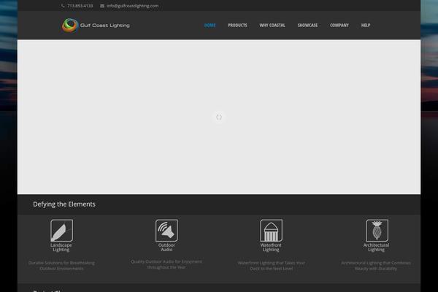The image size is (438, 292).
Task: Open the WHY COASTAL menu
Action: point(272,25)
